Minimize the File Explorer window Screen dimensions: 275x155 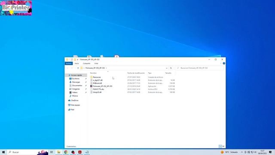[x=209, y=59]
